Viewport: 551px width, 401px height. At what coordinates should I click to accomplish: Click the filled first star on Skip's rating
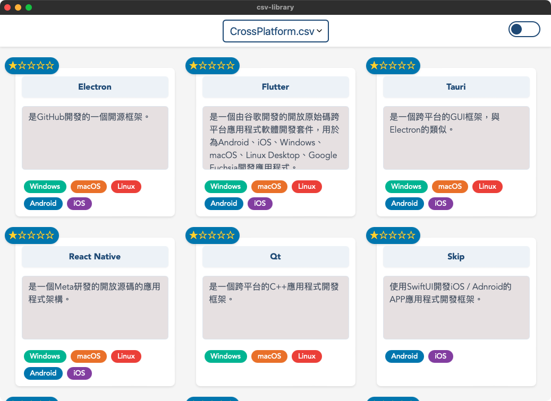tap(374, 236)
